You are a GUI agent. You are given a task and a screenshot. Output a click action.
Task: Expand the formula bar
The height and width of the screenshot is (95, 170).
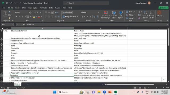tap(168, 25)
